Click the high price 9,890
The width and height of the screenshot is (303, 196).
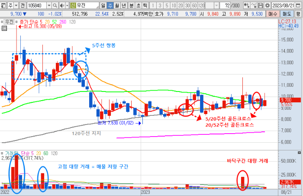click(235, 14)
